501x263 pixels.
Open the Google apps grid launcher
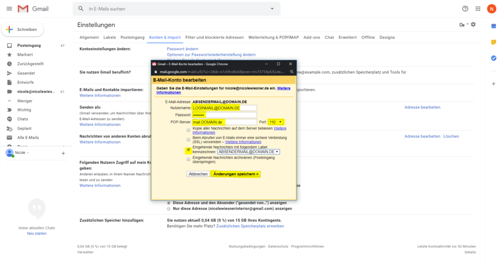(x=478, y=9)
